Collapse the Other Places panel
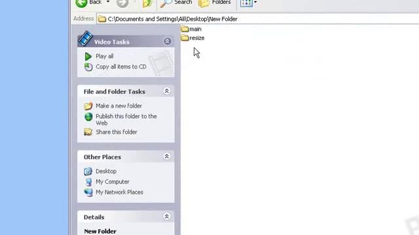 (167, 157)
